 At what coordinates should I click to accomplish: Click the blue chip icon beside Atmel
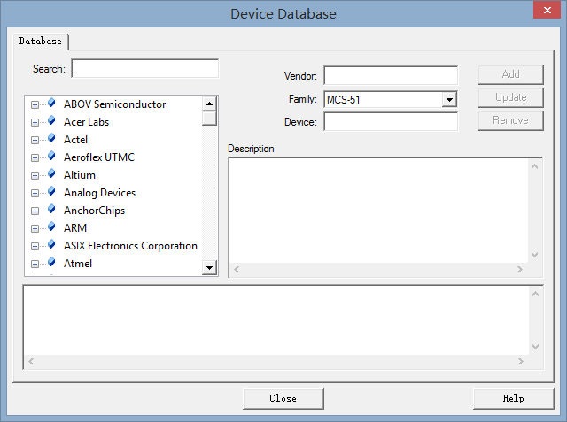(x=51, y=263)
